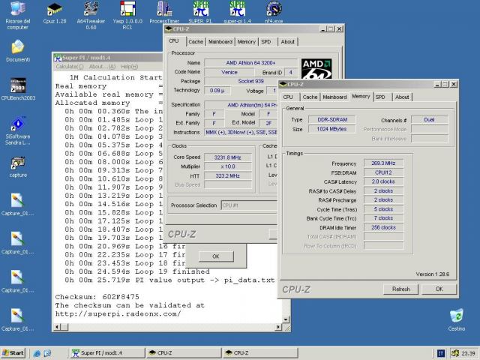The height and width of the screenshot is (360, 480).
Task: Click AMD Athlon 64 logo in CPU-Z
Action: pos(316,69)
